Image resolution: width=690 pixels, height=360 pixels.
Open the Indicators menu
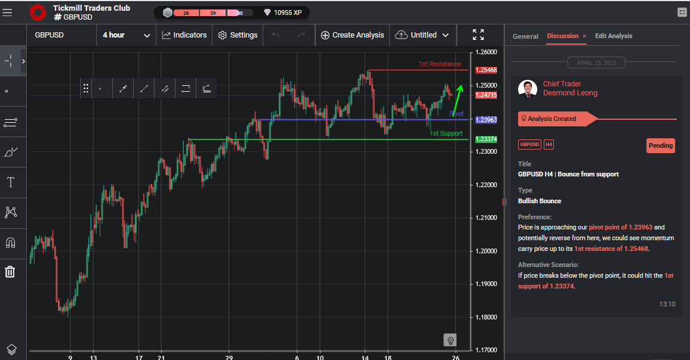click(x=184, y=35)
